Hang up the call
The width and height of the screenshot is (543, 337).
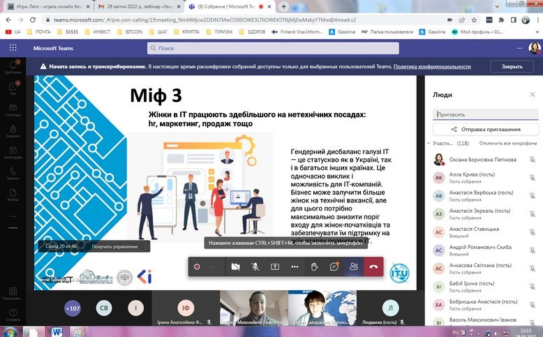pyautogui.click(x=373, y=267)
